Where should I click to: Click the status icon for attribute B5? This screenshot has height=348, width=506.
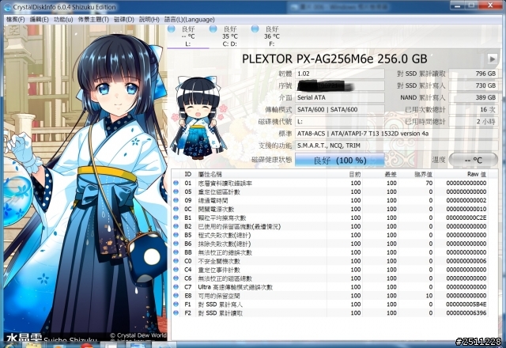tap(176, 235)
